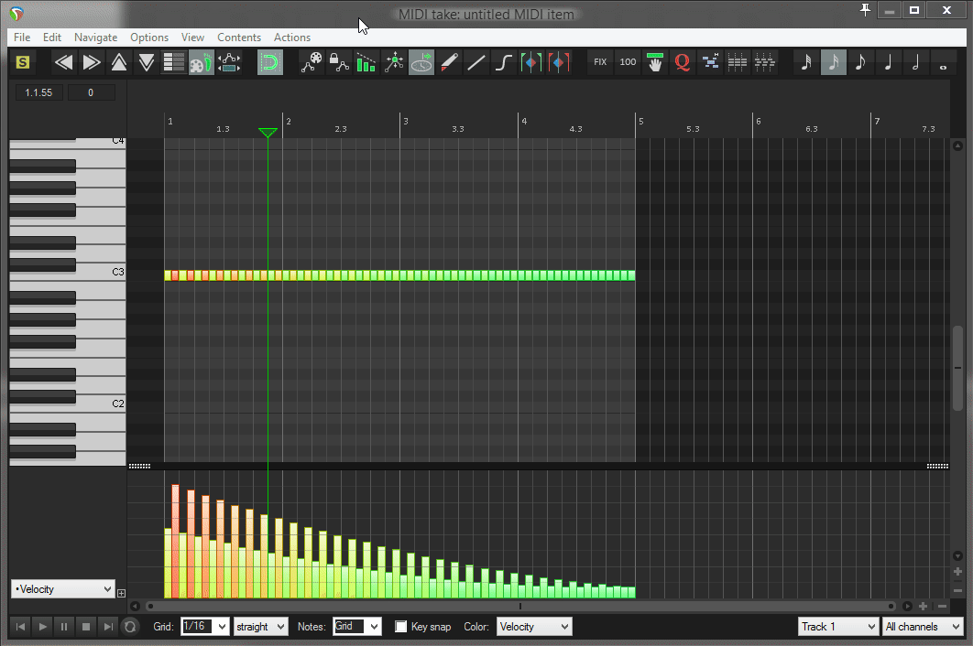The height and width of the screenshot is (646, 973).
Task: Toggle the transport repeat loop button
Action: click(130, 627)
